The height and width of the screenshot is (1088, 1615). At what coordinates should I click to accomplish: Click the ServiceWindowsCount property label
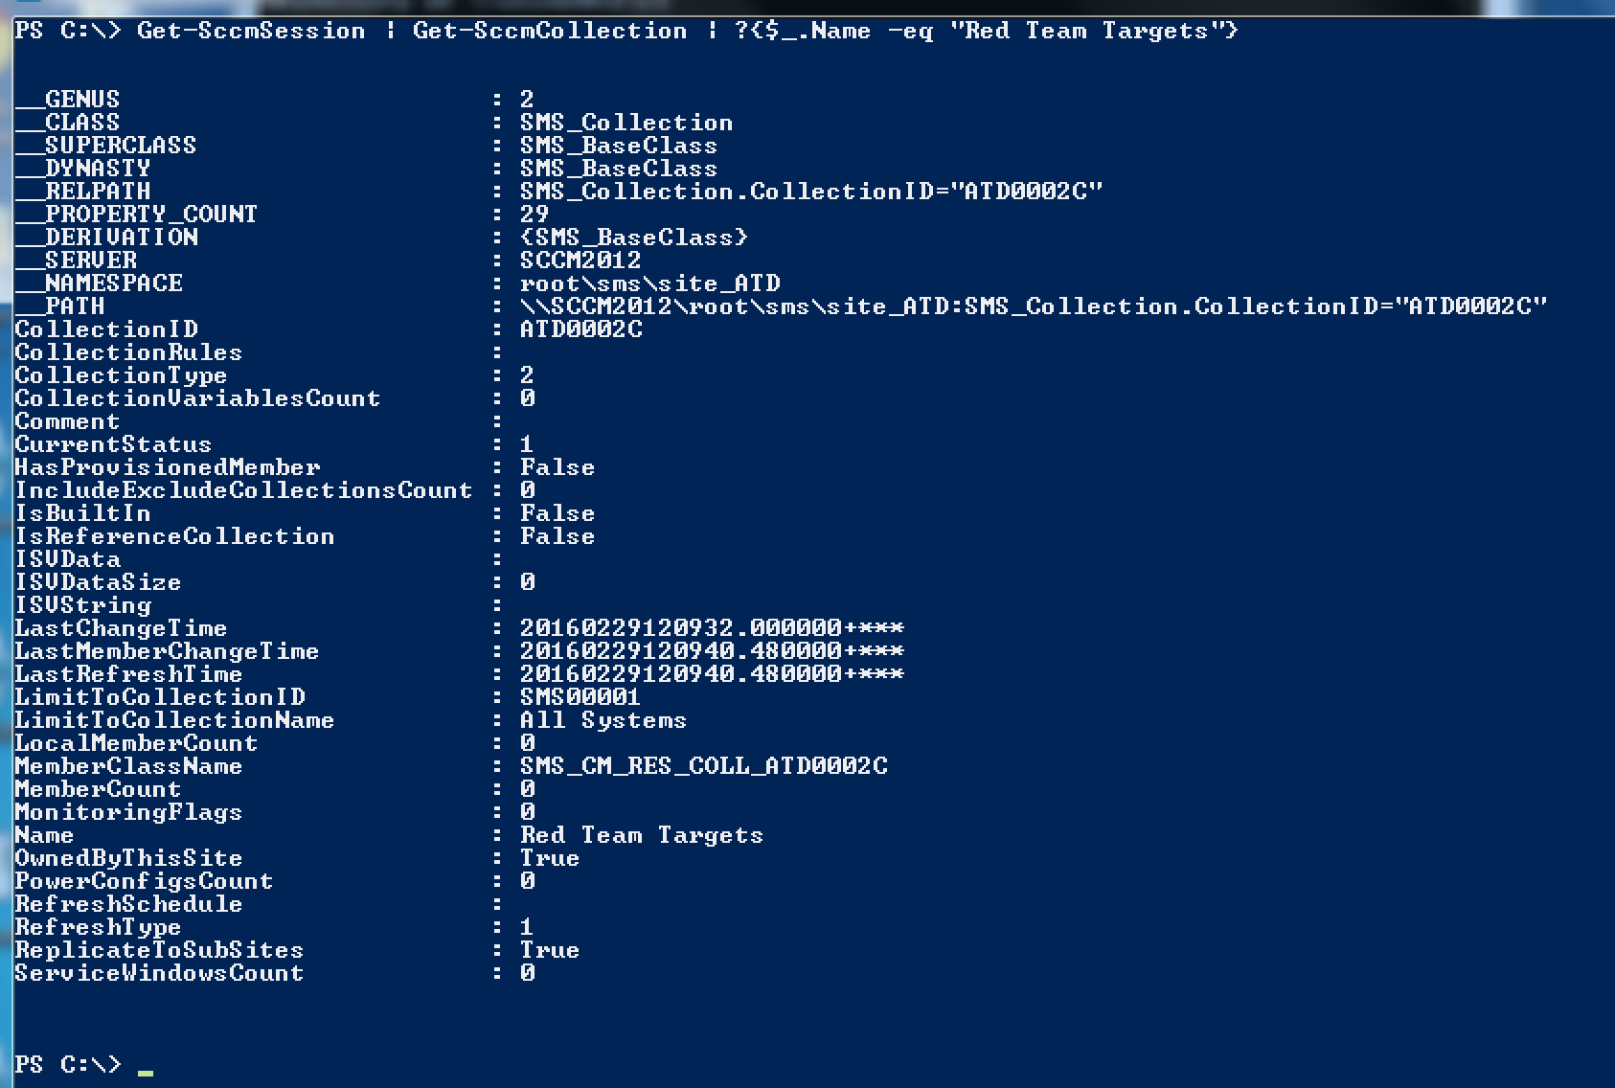[159, 973]
